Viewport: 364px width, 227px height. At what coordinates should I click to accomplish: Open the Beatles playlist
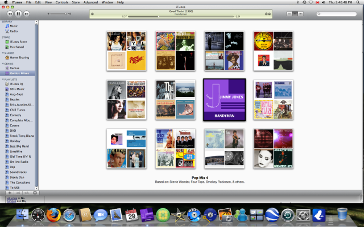[x=14, y=99]
